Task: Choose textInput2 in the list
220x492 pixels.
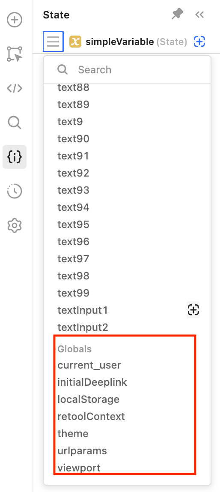Action: tap(83, 327)
